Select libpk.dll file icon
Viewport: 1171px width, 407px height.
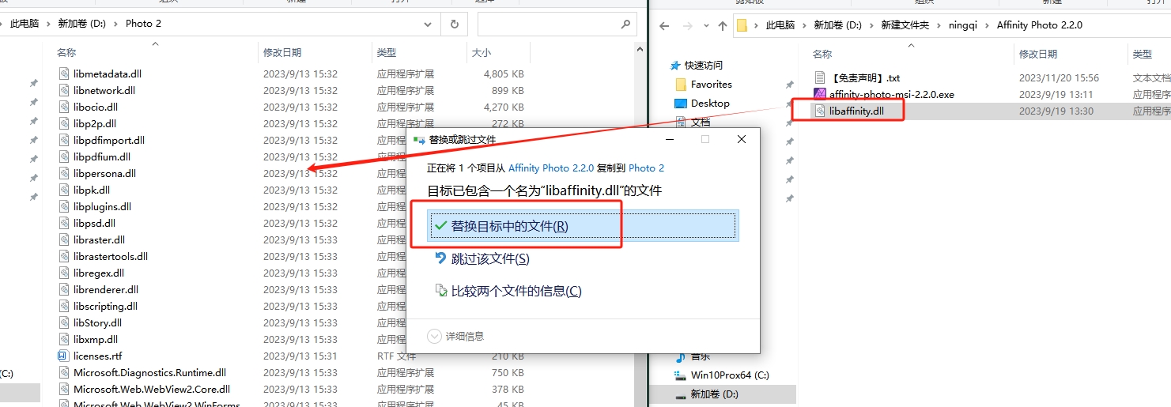coord(64,190)
